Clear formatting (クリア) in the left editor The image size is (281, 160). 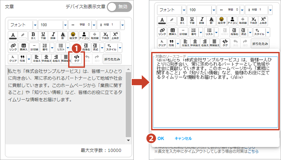click(13, 58)
